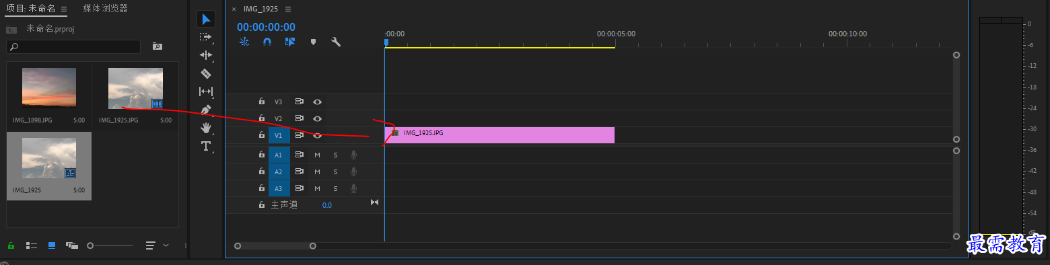Click the master volume value 0.0

tap(326, 205)
